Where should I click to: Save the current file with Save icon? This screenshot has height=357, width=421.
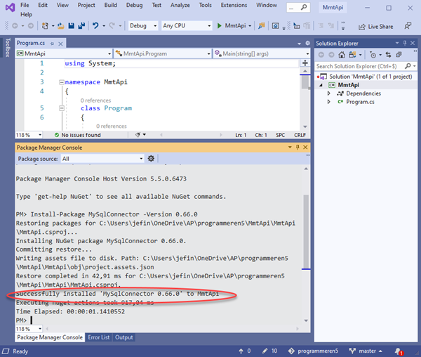click(71, 26)
